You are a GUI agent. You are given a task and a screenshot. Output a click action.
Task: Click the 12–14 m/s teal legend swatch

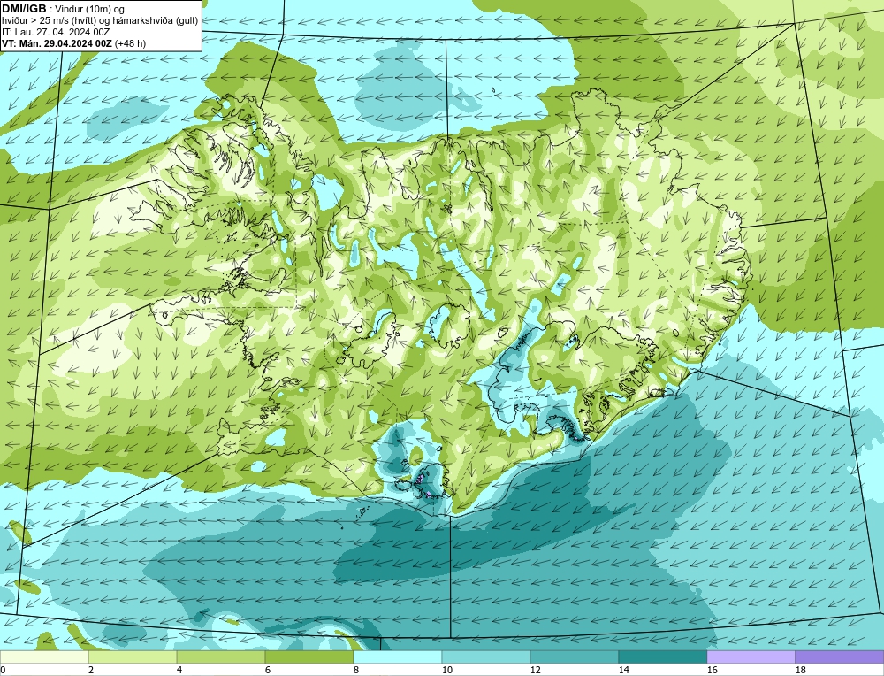pyautogui.click(x=574, y=657)
